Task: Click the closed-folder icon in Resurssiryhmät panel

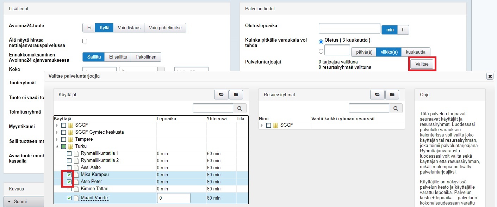Action: click(392, 95)
